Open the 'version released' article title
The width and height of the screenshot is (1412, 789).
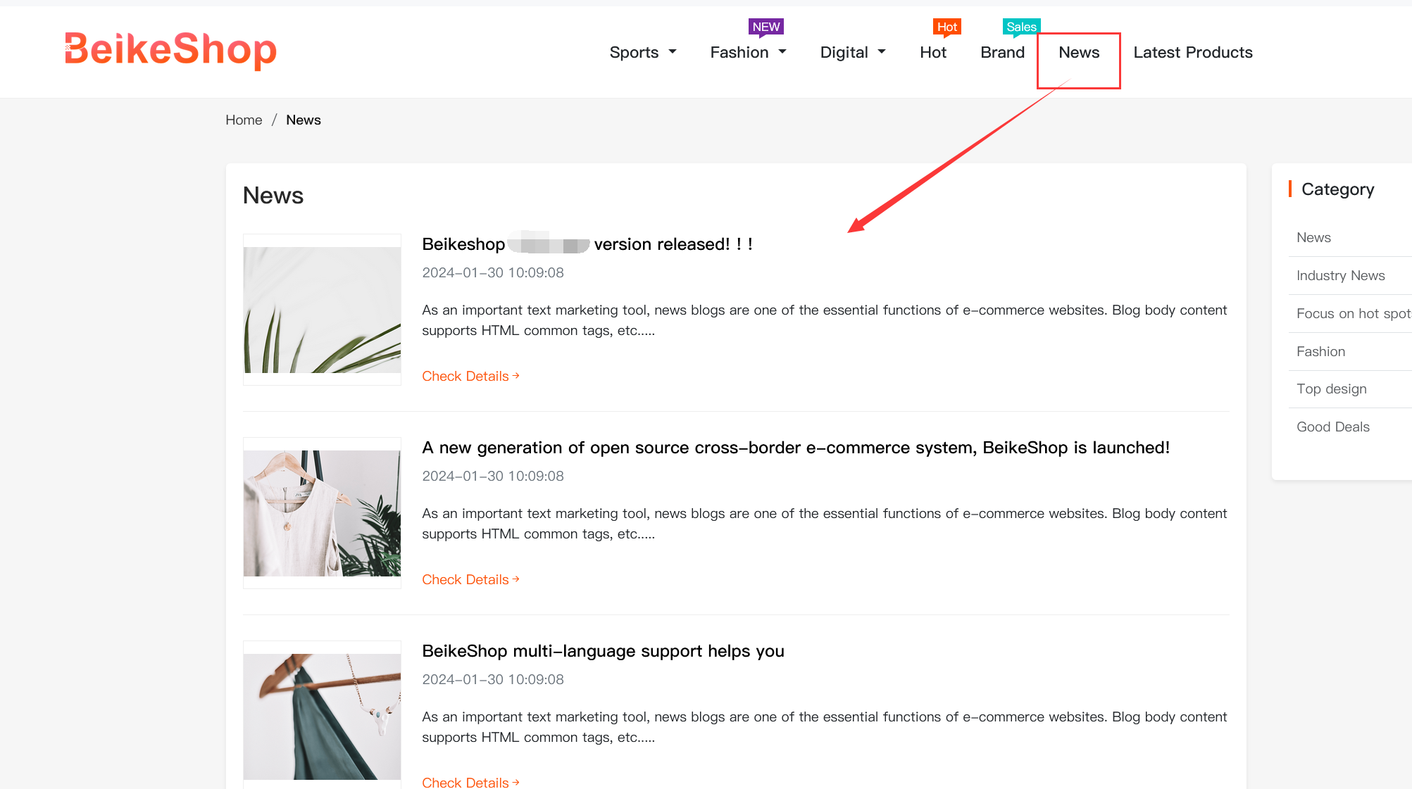tap(587, 244)
